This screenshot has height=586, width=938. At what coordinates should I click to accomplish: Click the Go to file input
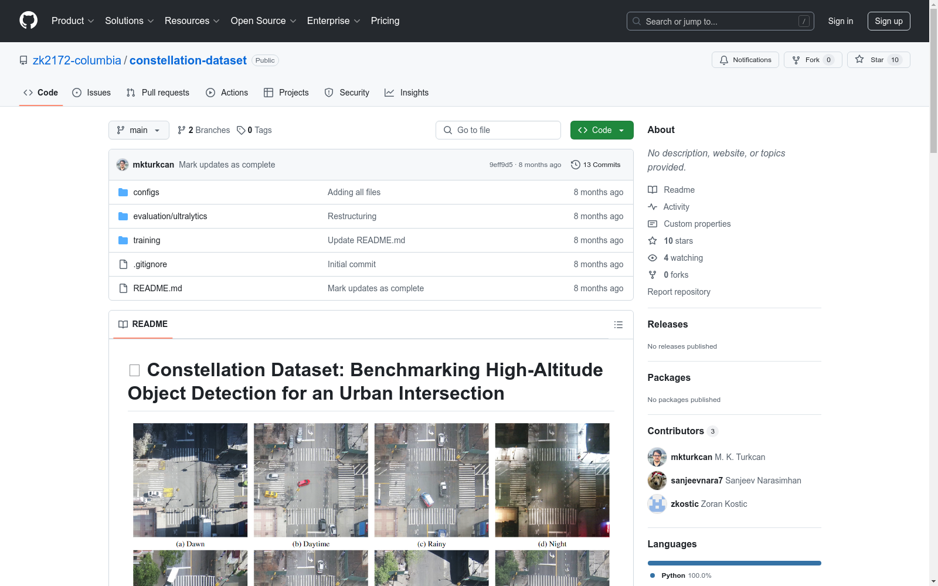(x=498, y=130)
